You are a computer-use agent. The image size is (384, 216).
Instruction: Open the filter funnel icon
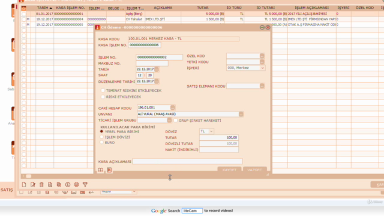pos(85,185)
